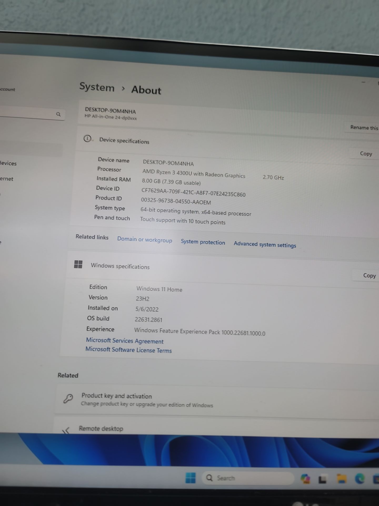The image size is (379, 506).
Task: Click the Installed on 5/6/2022 value
Action: pos(147,309)
